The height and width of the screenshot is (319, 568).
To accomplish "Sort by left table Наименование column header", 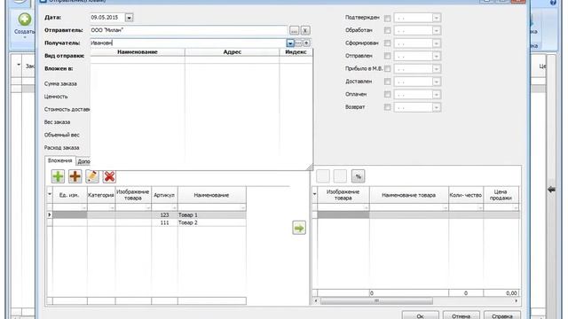I will pyautogui.click(x=211, y=195).
